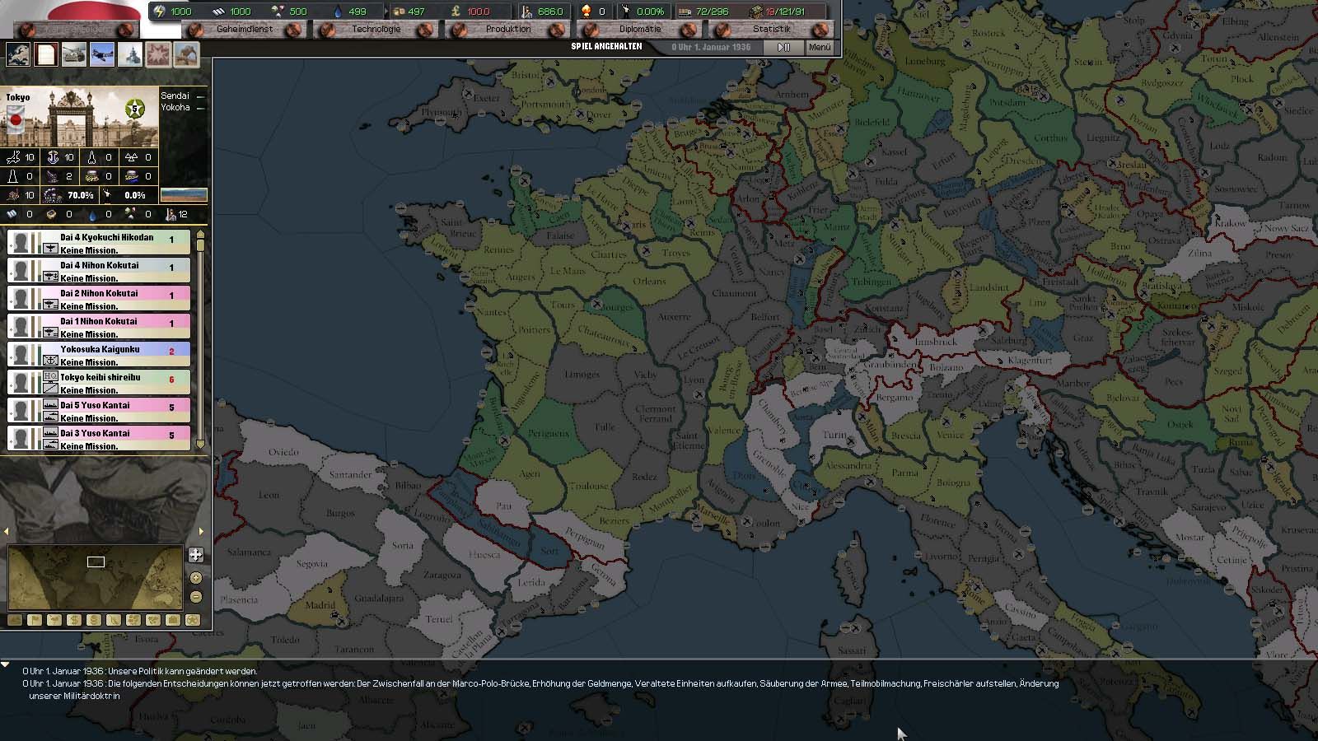This screenshot has width=1318, height=741.
Task: Click the green star victory points badge
Action: pos(135,109)
